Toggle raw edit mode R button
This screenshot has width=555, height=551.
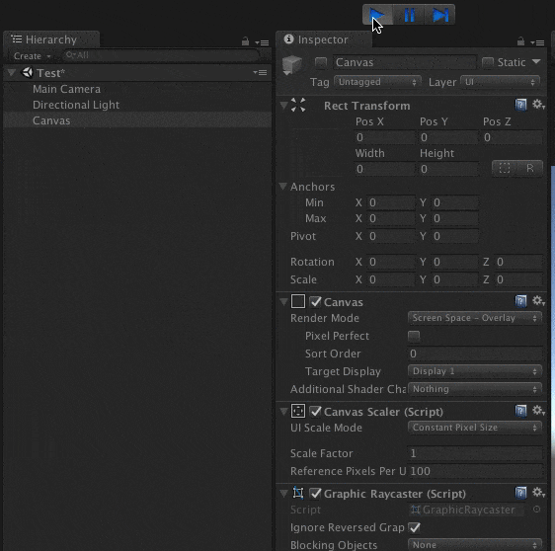pyautogui.click(x=530, y=168)
